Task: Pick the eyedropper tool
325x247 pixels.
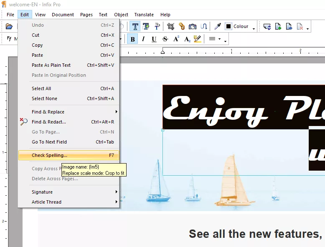Action: click(x=217, y=26)
